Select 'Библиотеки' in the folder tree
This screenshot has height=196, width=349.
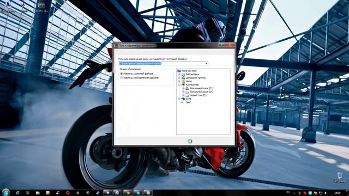[x=192, y=75]
